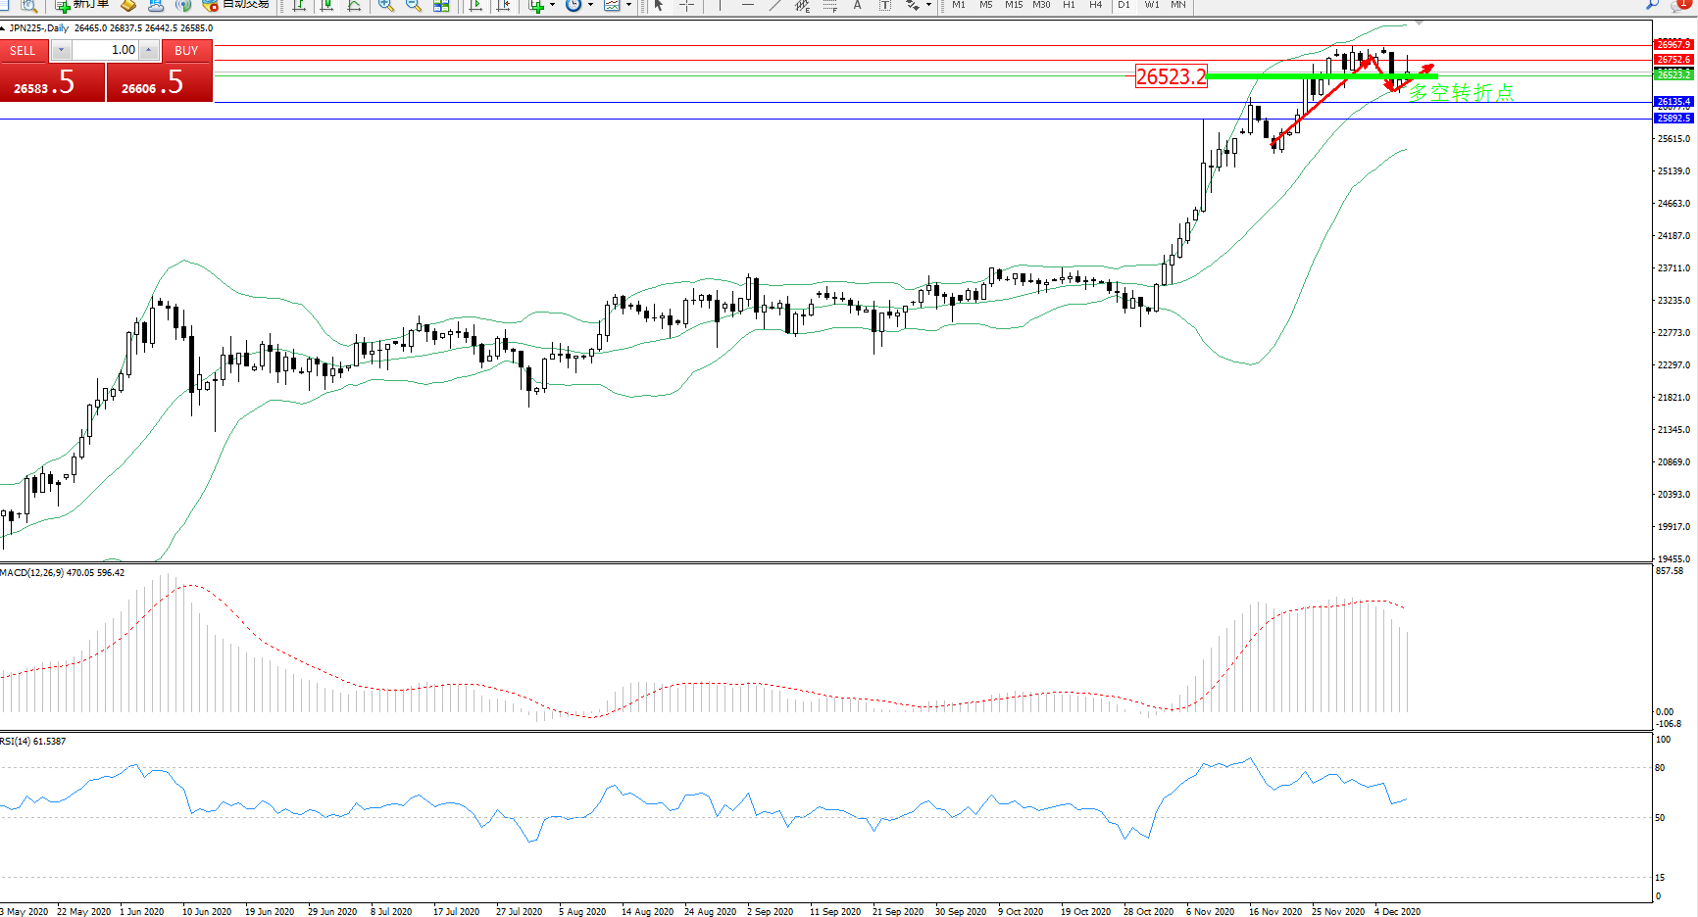
Task: Switch chart to H4 timeframe
Action: click(x=1096, y=5)
